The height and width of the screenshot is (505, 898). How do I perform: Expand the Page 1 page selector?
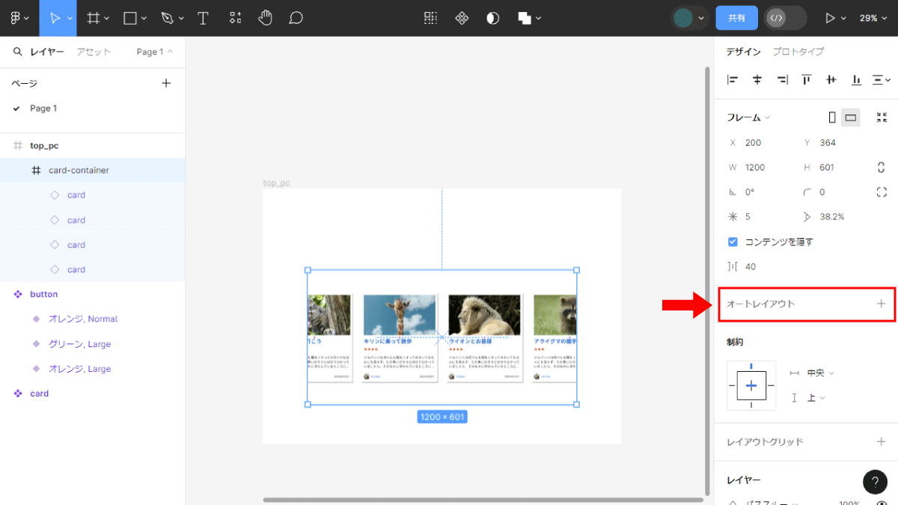pyautogui.click(x=154, y=52)
